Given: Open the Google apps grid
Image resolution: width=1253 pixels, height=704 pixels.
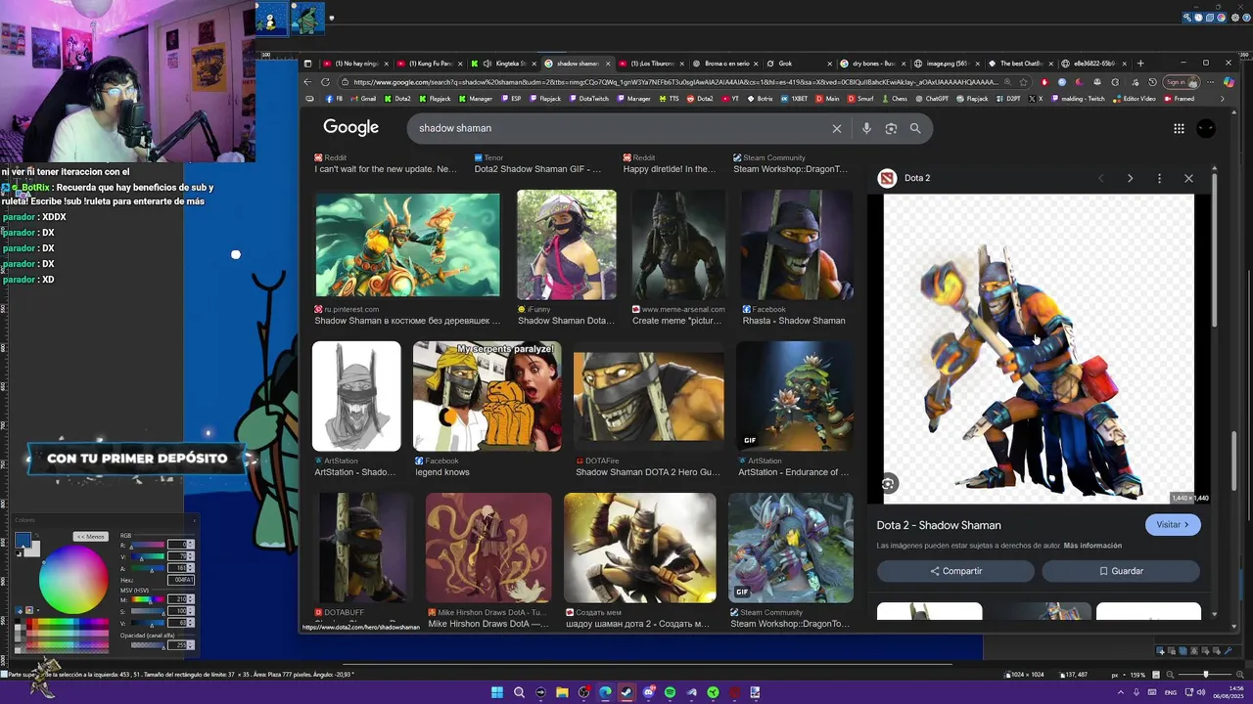Looking at the screenshot, I should click(x=1179, y=128).
